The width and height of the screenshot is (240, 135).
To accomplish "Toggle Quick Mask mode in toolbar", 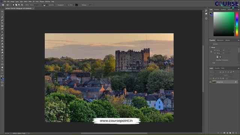I will pyautogui.click(x=2, y=82).
